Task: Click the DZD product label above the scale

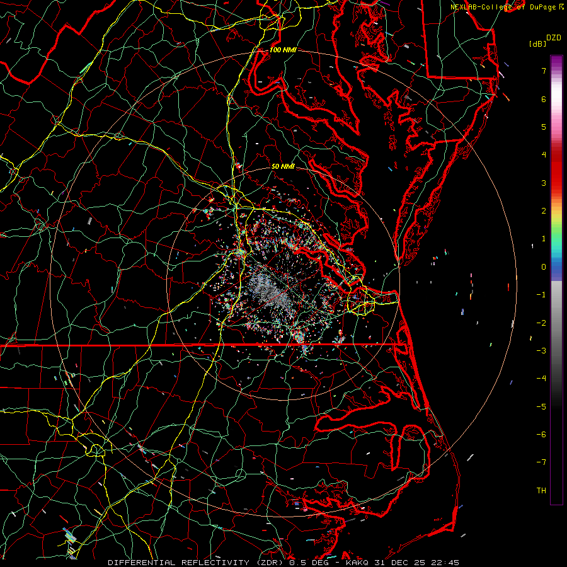Action: pos(554,38)
